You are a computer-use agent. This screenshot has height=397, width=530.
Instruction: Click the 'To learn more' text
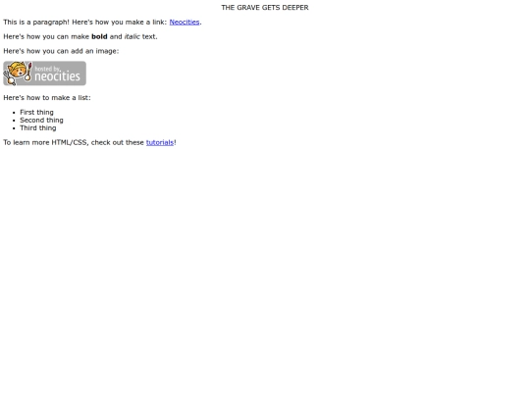26,142
